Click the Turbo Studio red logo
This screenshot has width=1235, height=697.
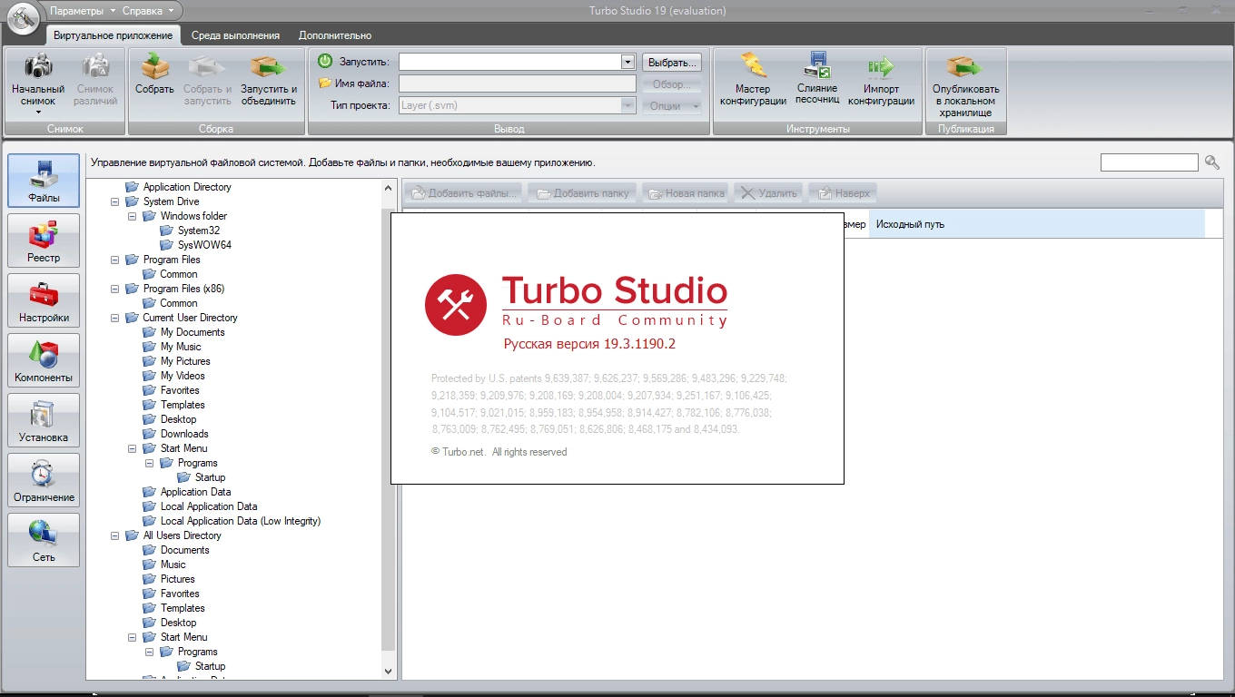[x=457, y=305]
